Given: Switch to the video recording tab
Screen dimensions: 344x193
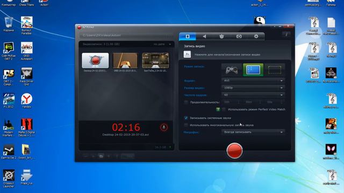Looking at the screenshot, I should coord(188,36).
